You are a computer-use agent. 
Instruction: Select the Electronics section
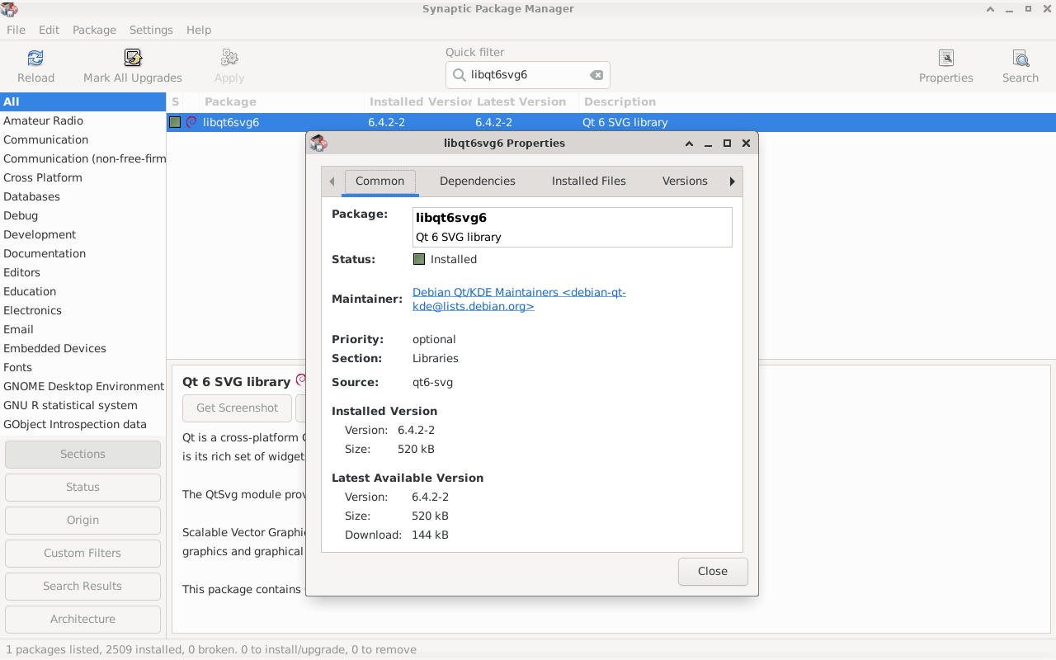point(82,310)
